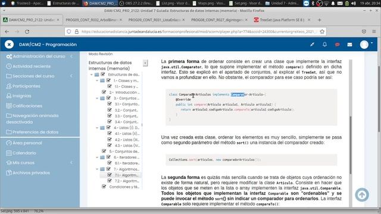The image size is (381, 214).
Task: Toggle the checkbox for 4.1.- Listas (II)
Action: tap(110, 133)
